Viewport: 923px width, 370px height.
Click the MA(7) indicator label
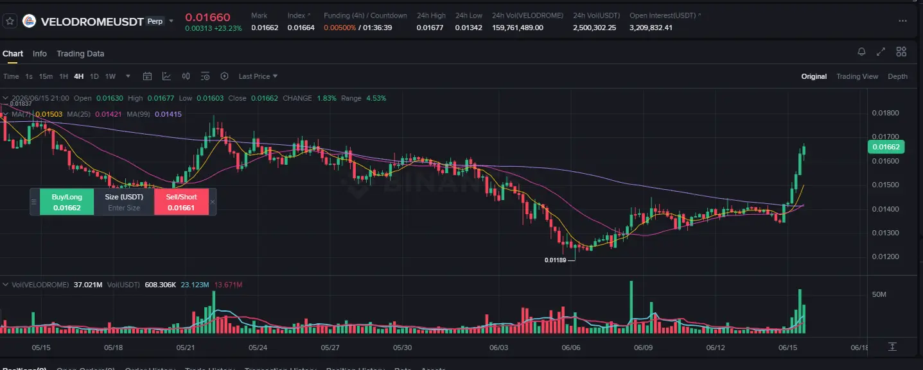22,114
